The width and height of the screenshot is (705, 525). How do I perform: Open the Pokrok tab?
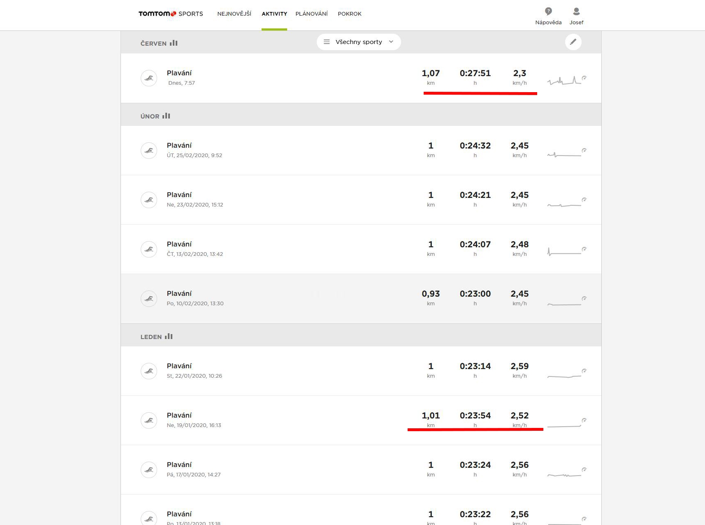click(349, 14)
